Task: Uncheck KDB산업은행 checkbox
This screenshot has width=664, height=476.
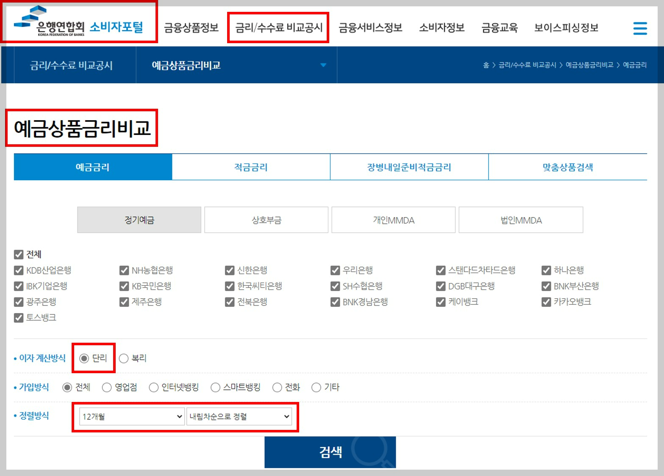Action: coord(19,270)
